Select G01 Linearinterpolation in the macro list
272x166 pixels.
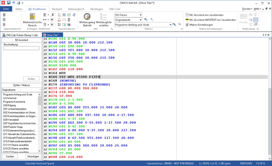tap(15, 109)
